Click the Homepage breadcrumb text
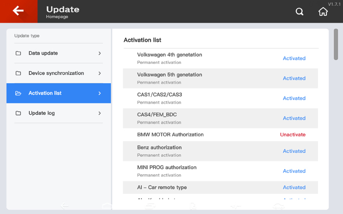This screenshot has width=343, height=214. (x=57, y=17)
